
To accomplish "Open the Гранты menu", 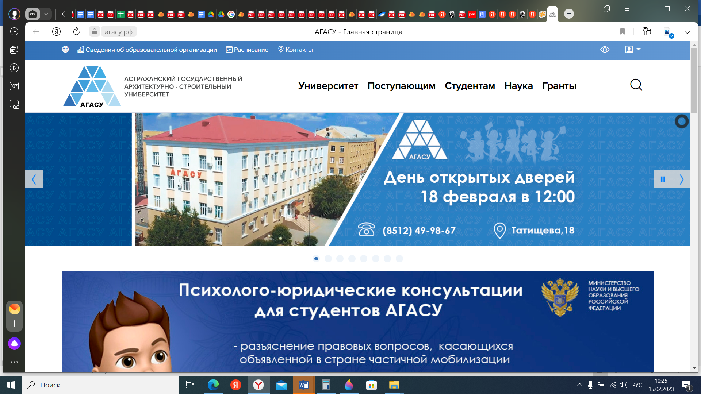I will pyautogui.click(x=559, y=86).
